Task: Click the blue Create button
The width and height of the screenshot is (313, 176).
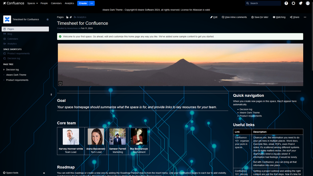Action: point(83,3)
